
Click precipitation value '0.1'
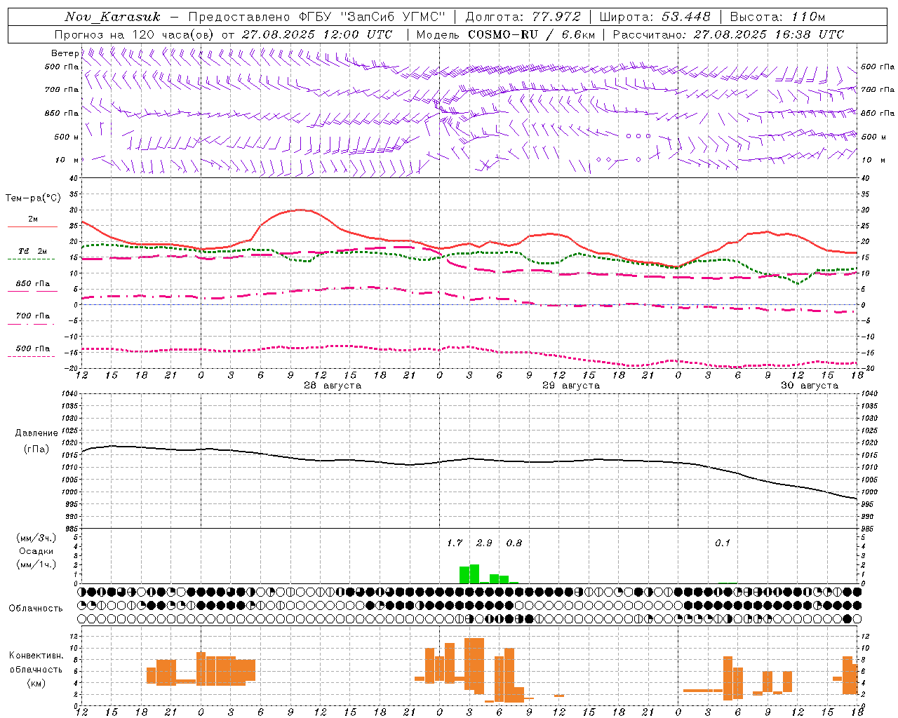tap(723, 543)
